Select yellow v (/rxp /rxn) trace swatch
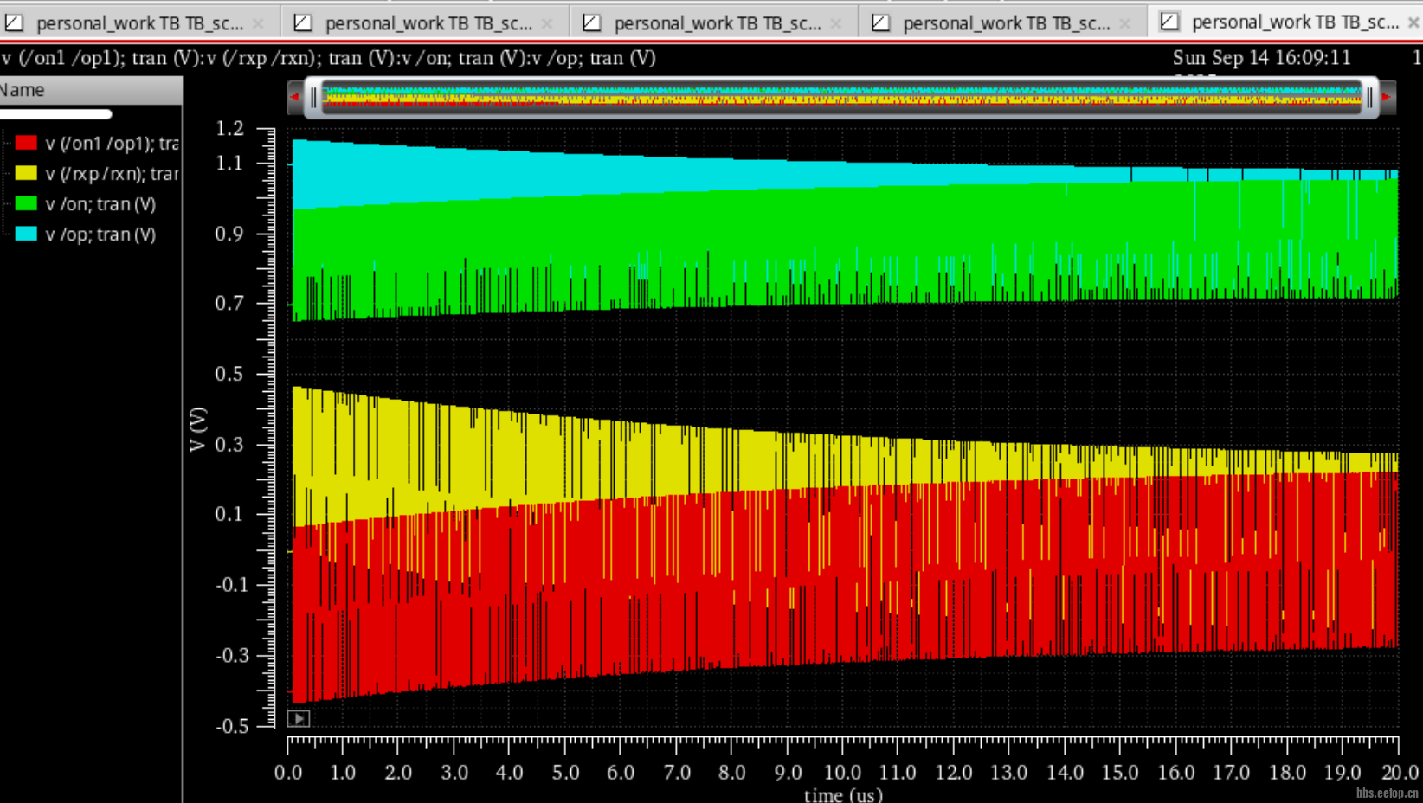 click(26, 173)
